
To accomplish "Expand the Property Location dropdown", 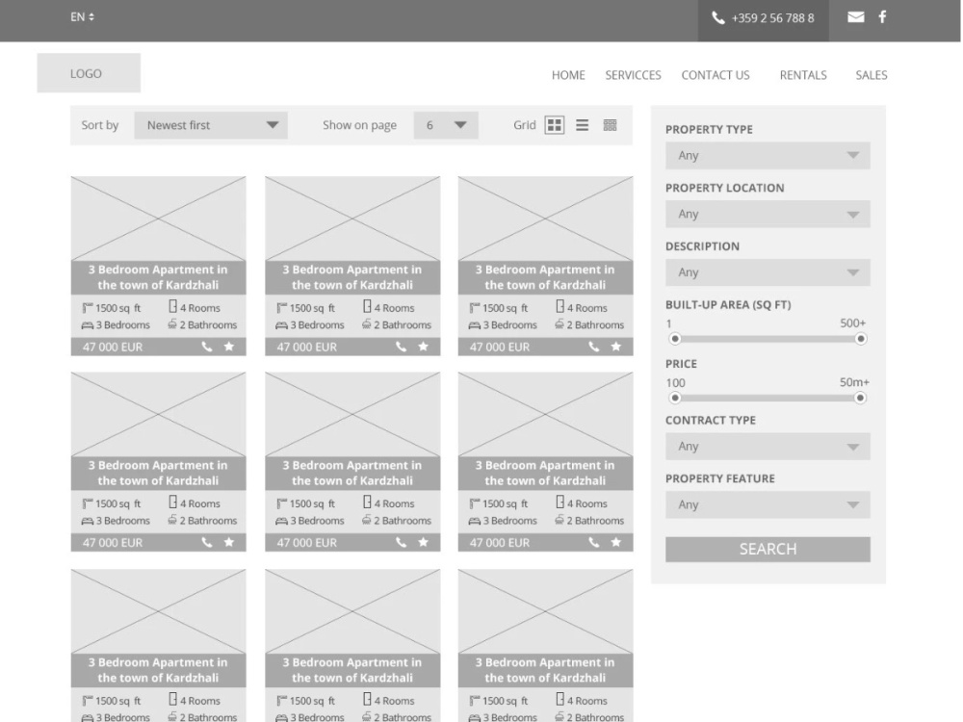I will (x=768, y=214).
